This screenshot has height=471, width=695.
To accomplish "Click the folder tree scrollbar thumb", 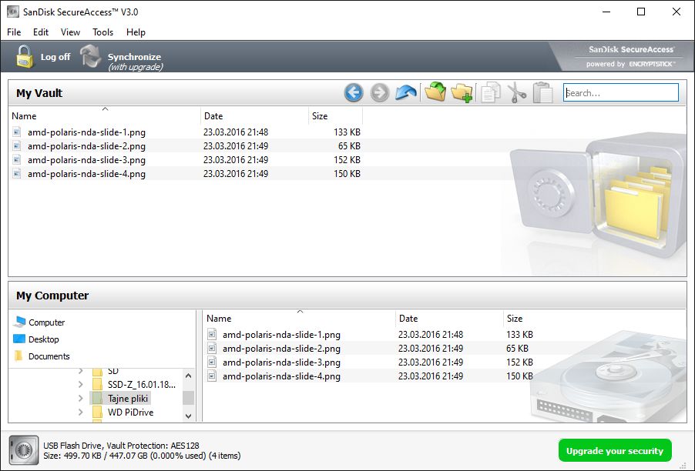I will (x=188, y=398).
